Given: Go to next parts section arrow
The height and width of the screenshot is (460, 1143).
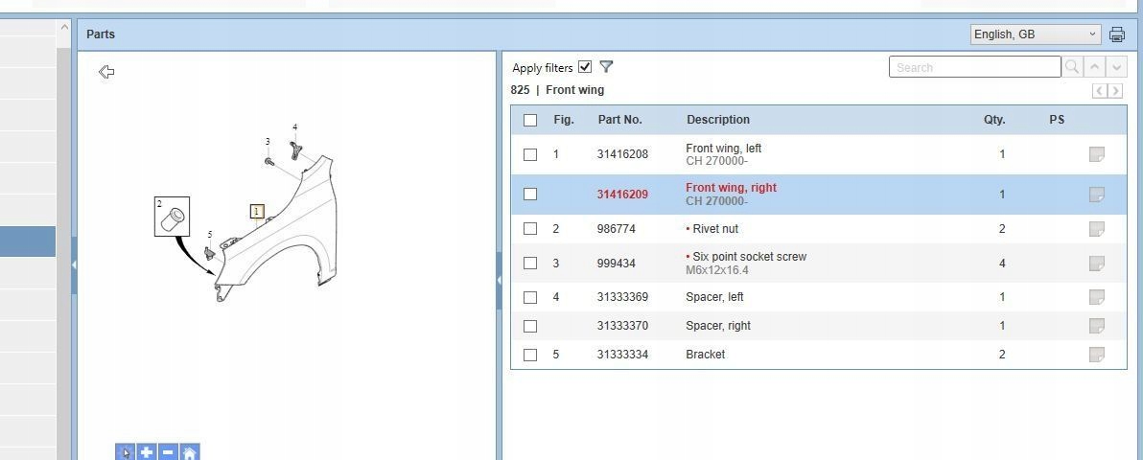Looking at the screenshot, I should pos(1115,91).
